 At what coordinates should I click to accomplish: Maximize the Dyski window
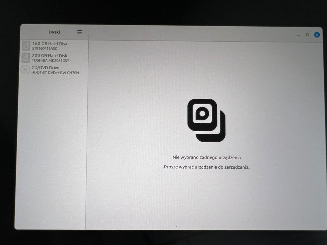tap(308, 35)
